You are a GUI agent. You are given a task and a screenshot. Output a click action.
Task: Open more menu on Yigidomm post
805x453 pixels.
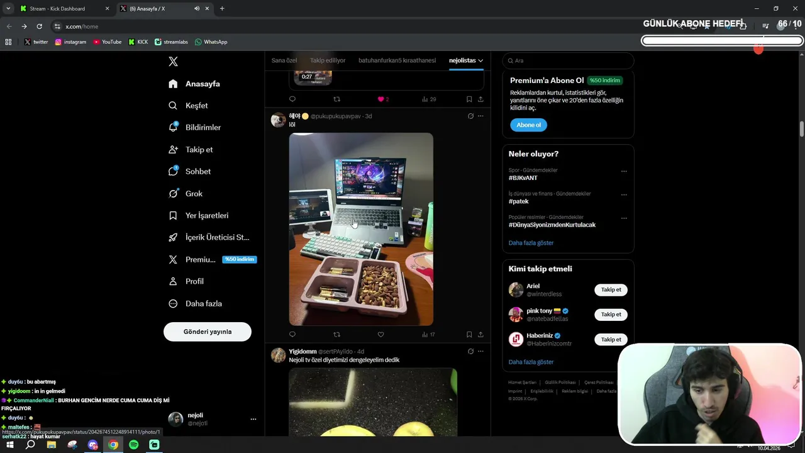click(x=480, y=351)
